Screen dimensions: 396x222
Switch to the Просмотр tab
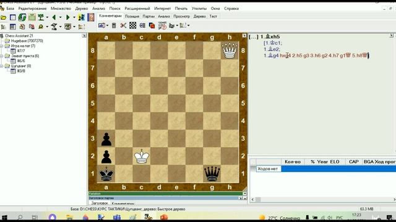(181, 17)
